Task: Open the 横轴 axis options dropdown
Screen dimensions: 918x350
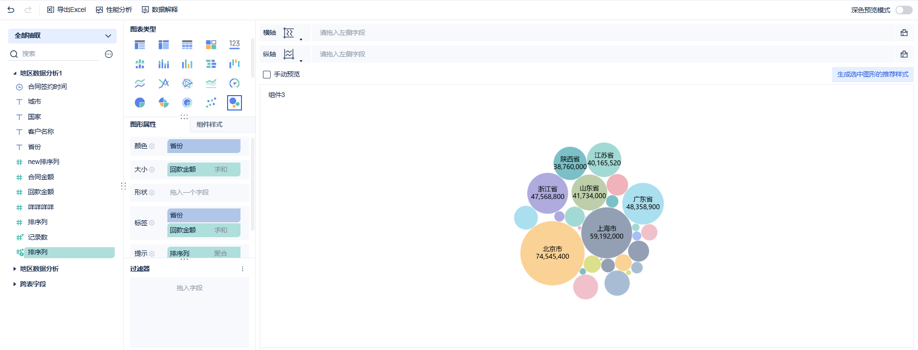Action: [301, 40]
